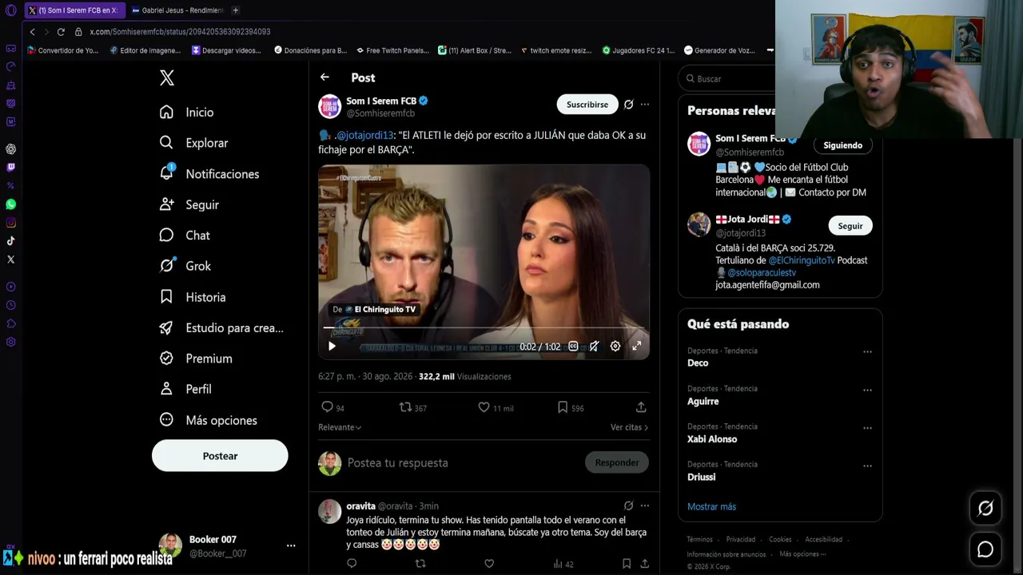
Task: Expand the video to fullscreen
Action: [637, 347]
